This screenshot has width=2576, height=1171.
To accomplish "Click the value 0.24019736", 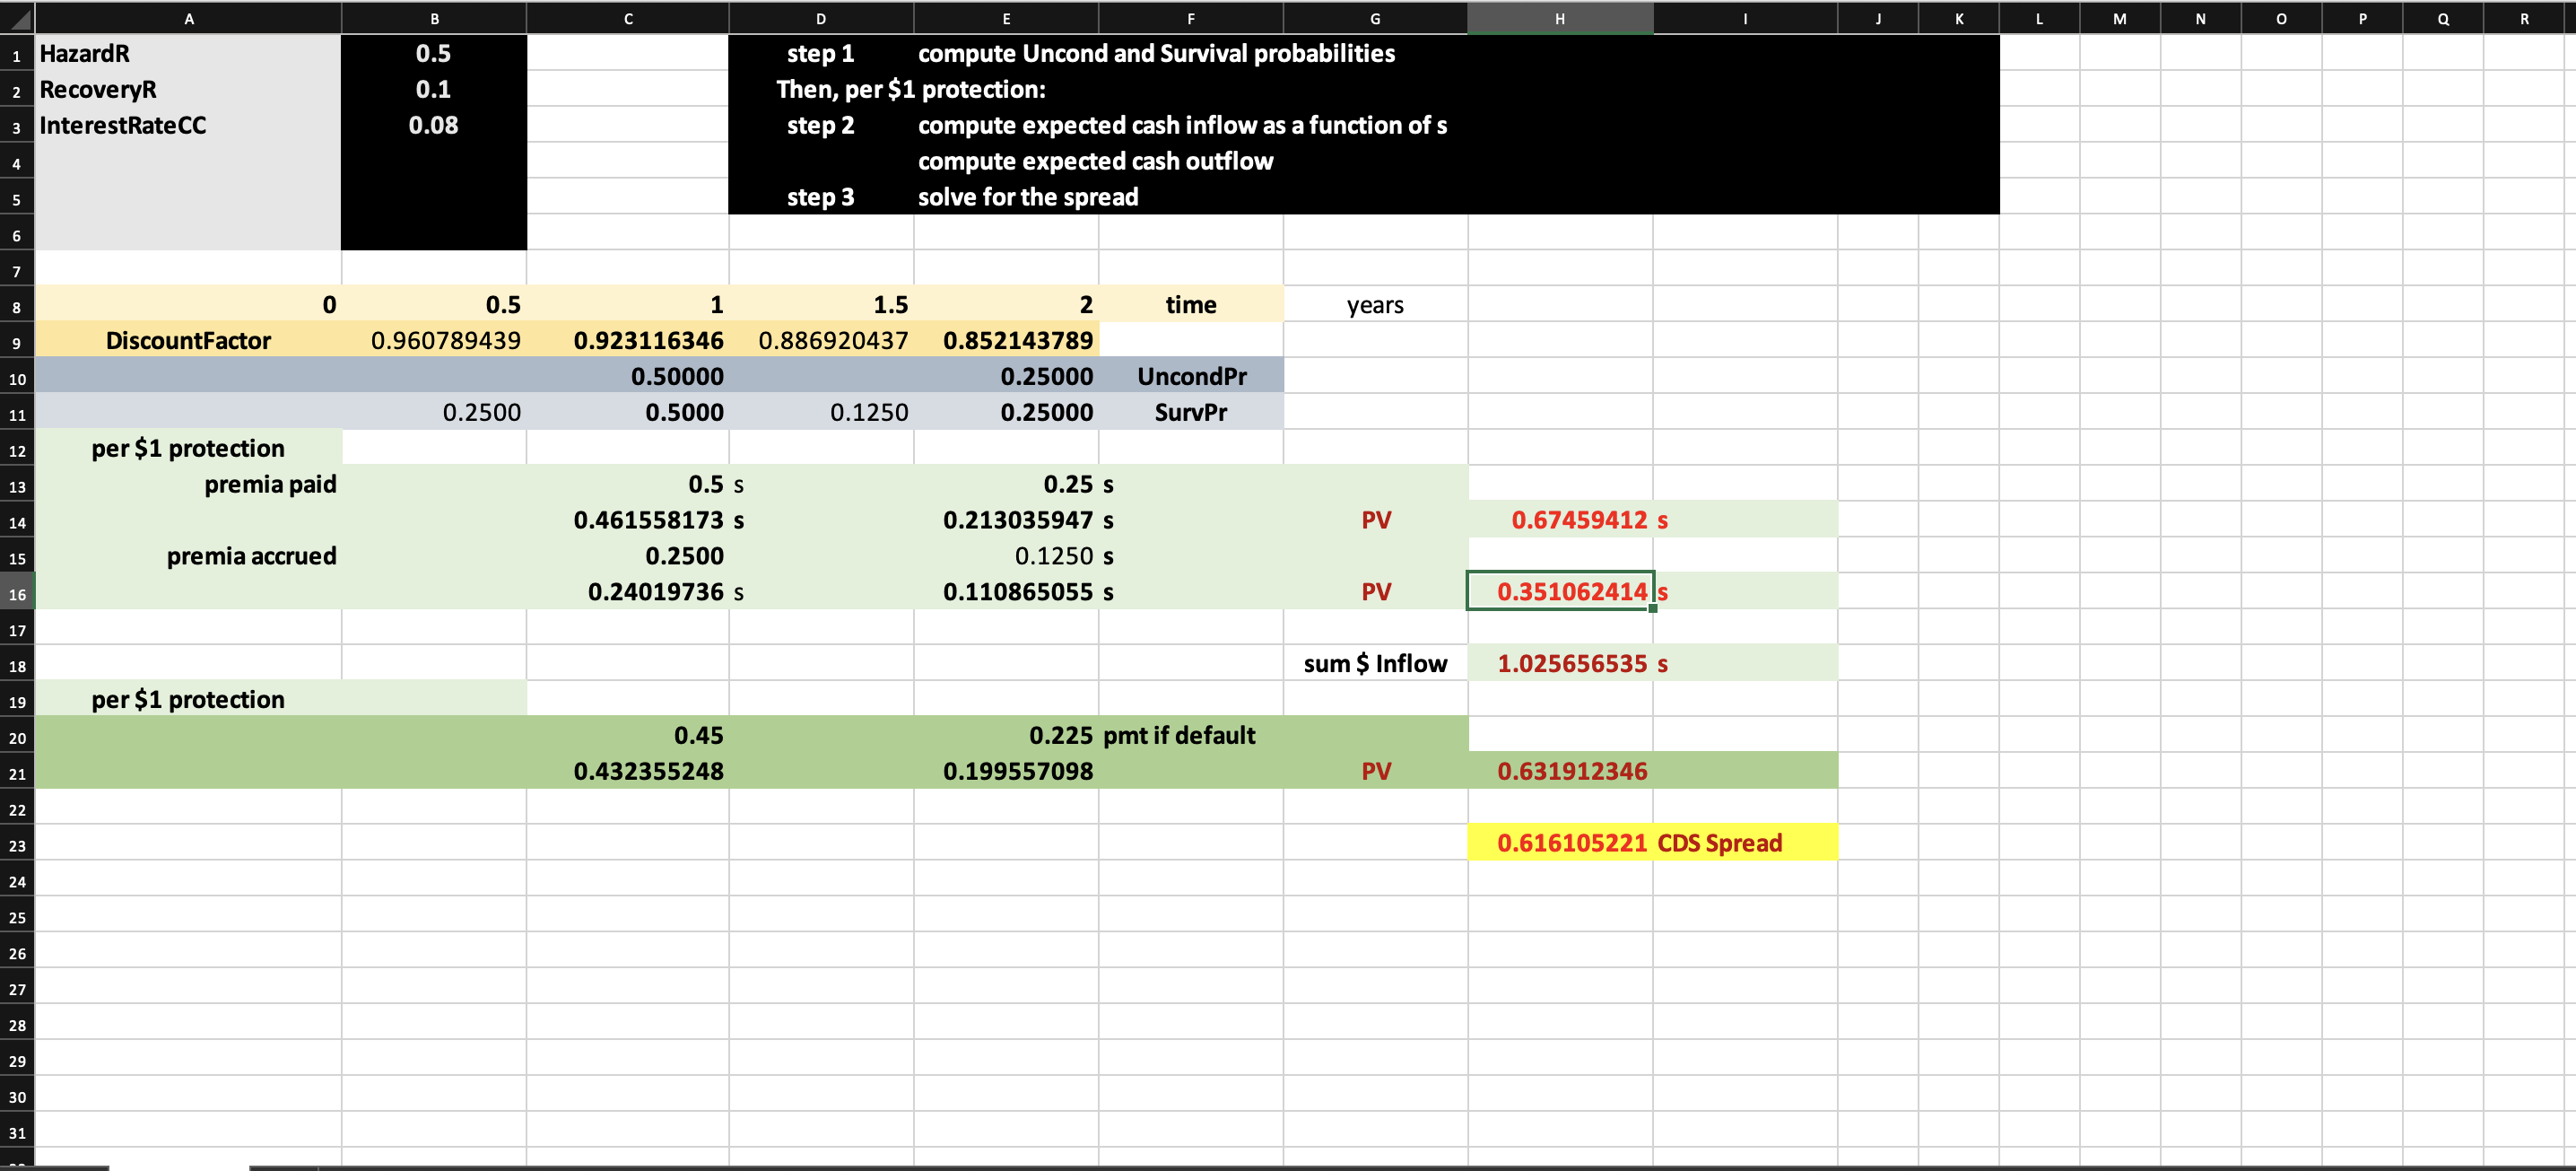I will (x=627, y=592).
